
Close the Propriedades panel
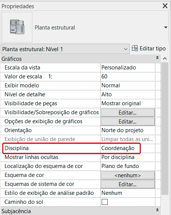click(x=165, y=6)
